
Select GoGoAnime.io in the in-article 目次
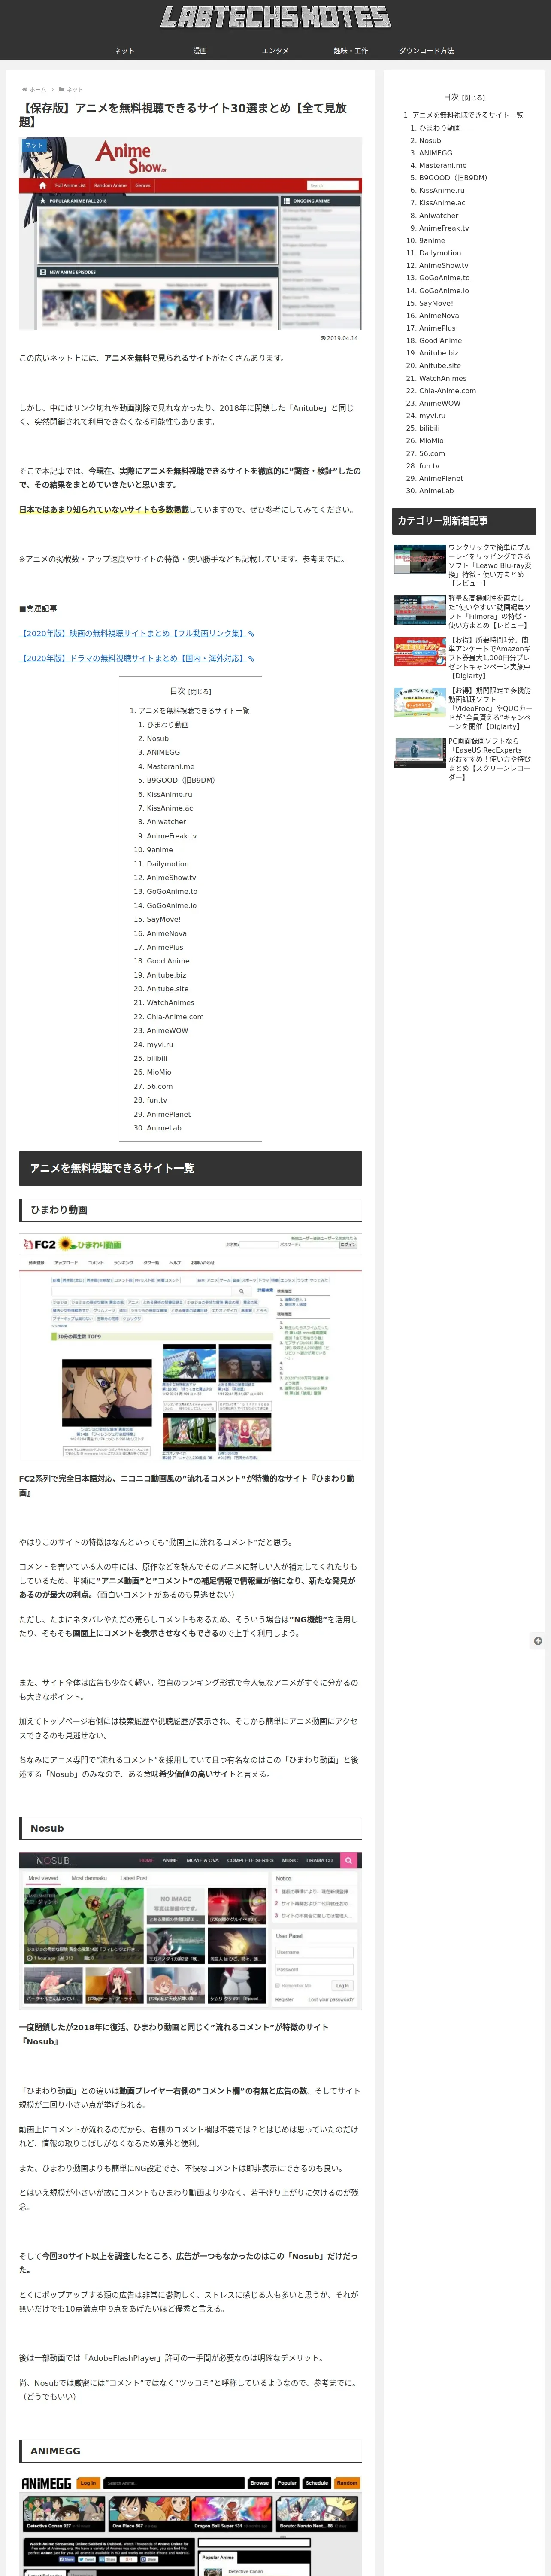click(172, 905)
